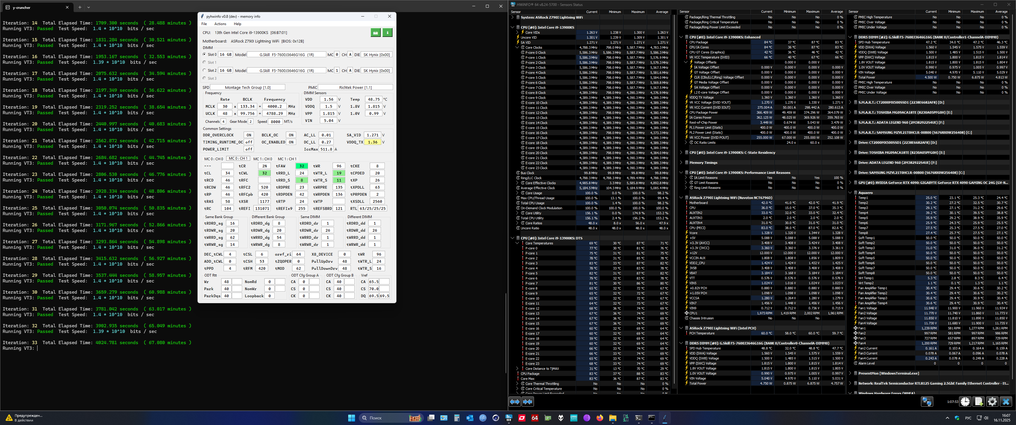Open Firefox from the taskbar
The image size is (1016, 425).
tap(600, 418)
